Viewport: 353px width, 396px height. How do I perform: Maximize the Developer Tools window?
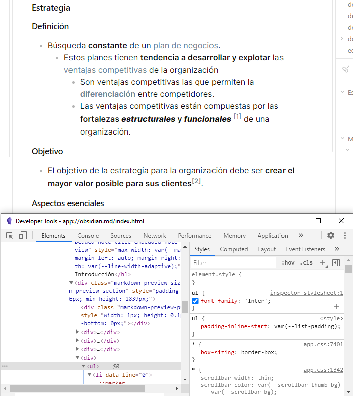click(318, 221)
